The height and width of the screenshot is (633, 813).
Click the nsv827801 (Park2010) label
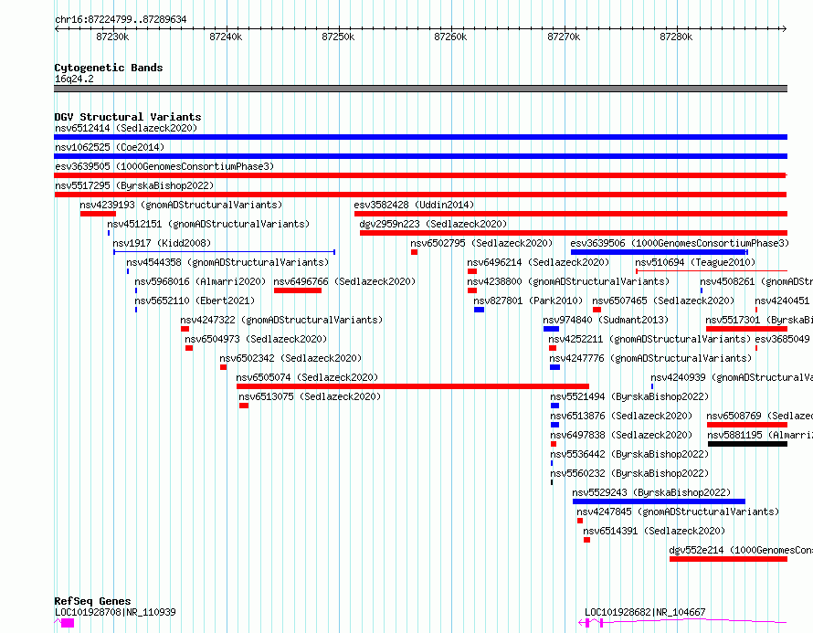[528, 301]
